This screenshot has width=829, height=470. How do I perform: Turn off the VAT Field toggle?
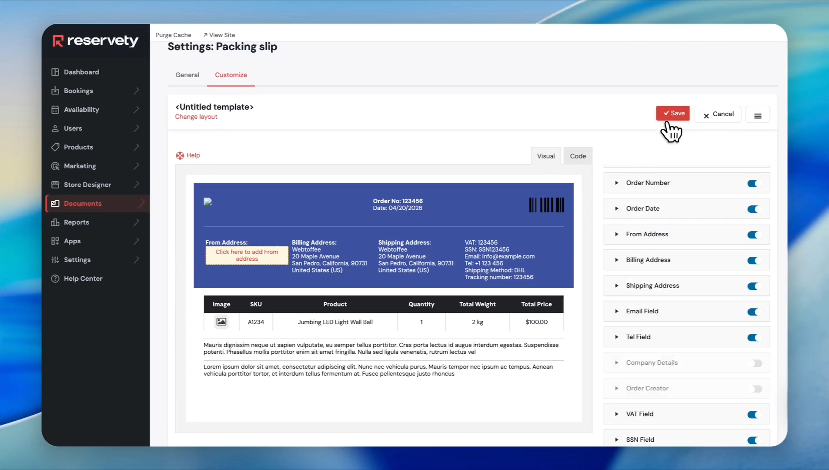click(x=753, y=415)
